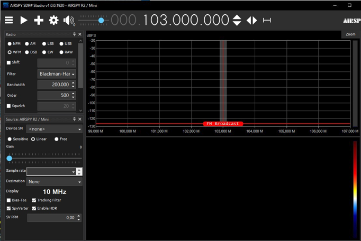Step the Order spinner arrows

(73, 95)
